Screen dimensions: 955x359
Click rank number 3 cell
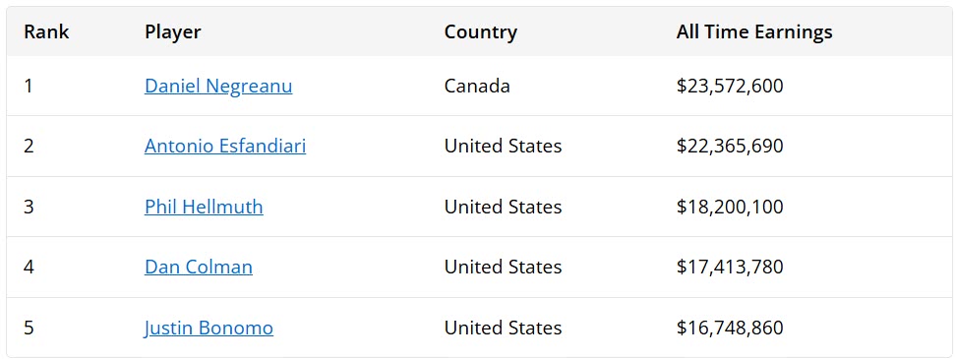29,207
